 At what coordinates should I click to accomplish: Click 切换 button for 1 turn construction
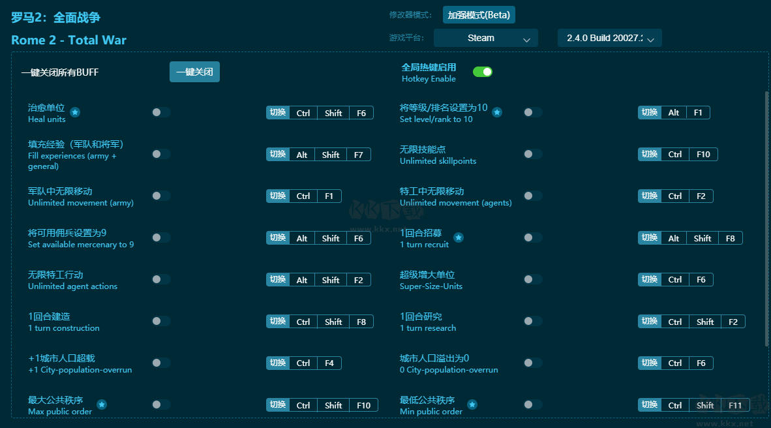[x=278, y=321]
